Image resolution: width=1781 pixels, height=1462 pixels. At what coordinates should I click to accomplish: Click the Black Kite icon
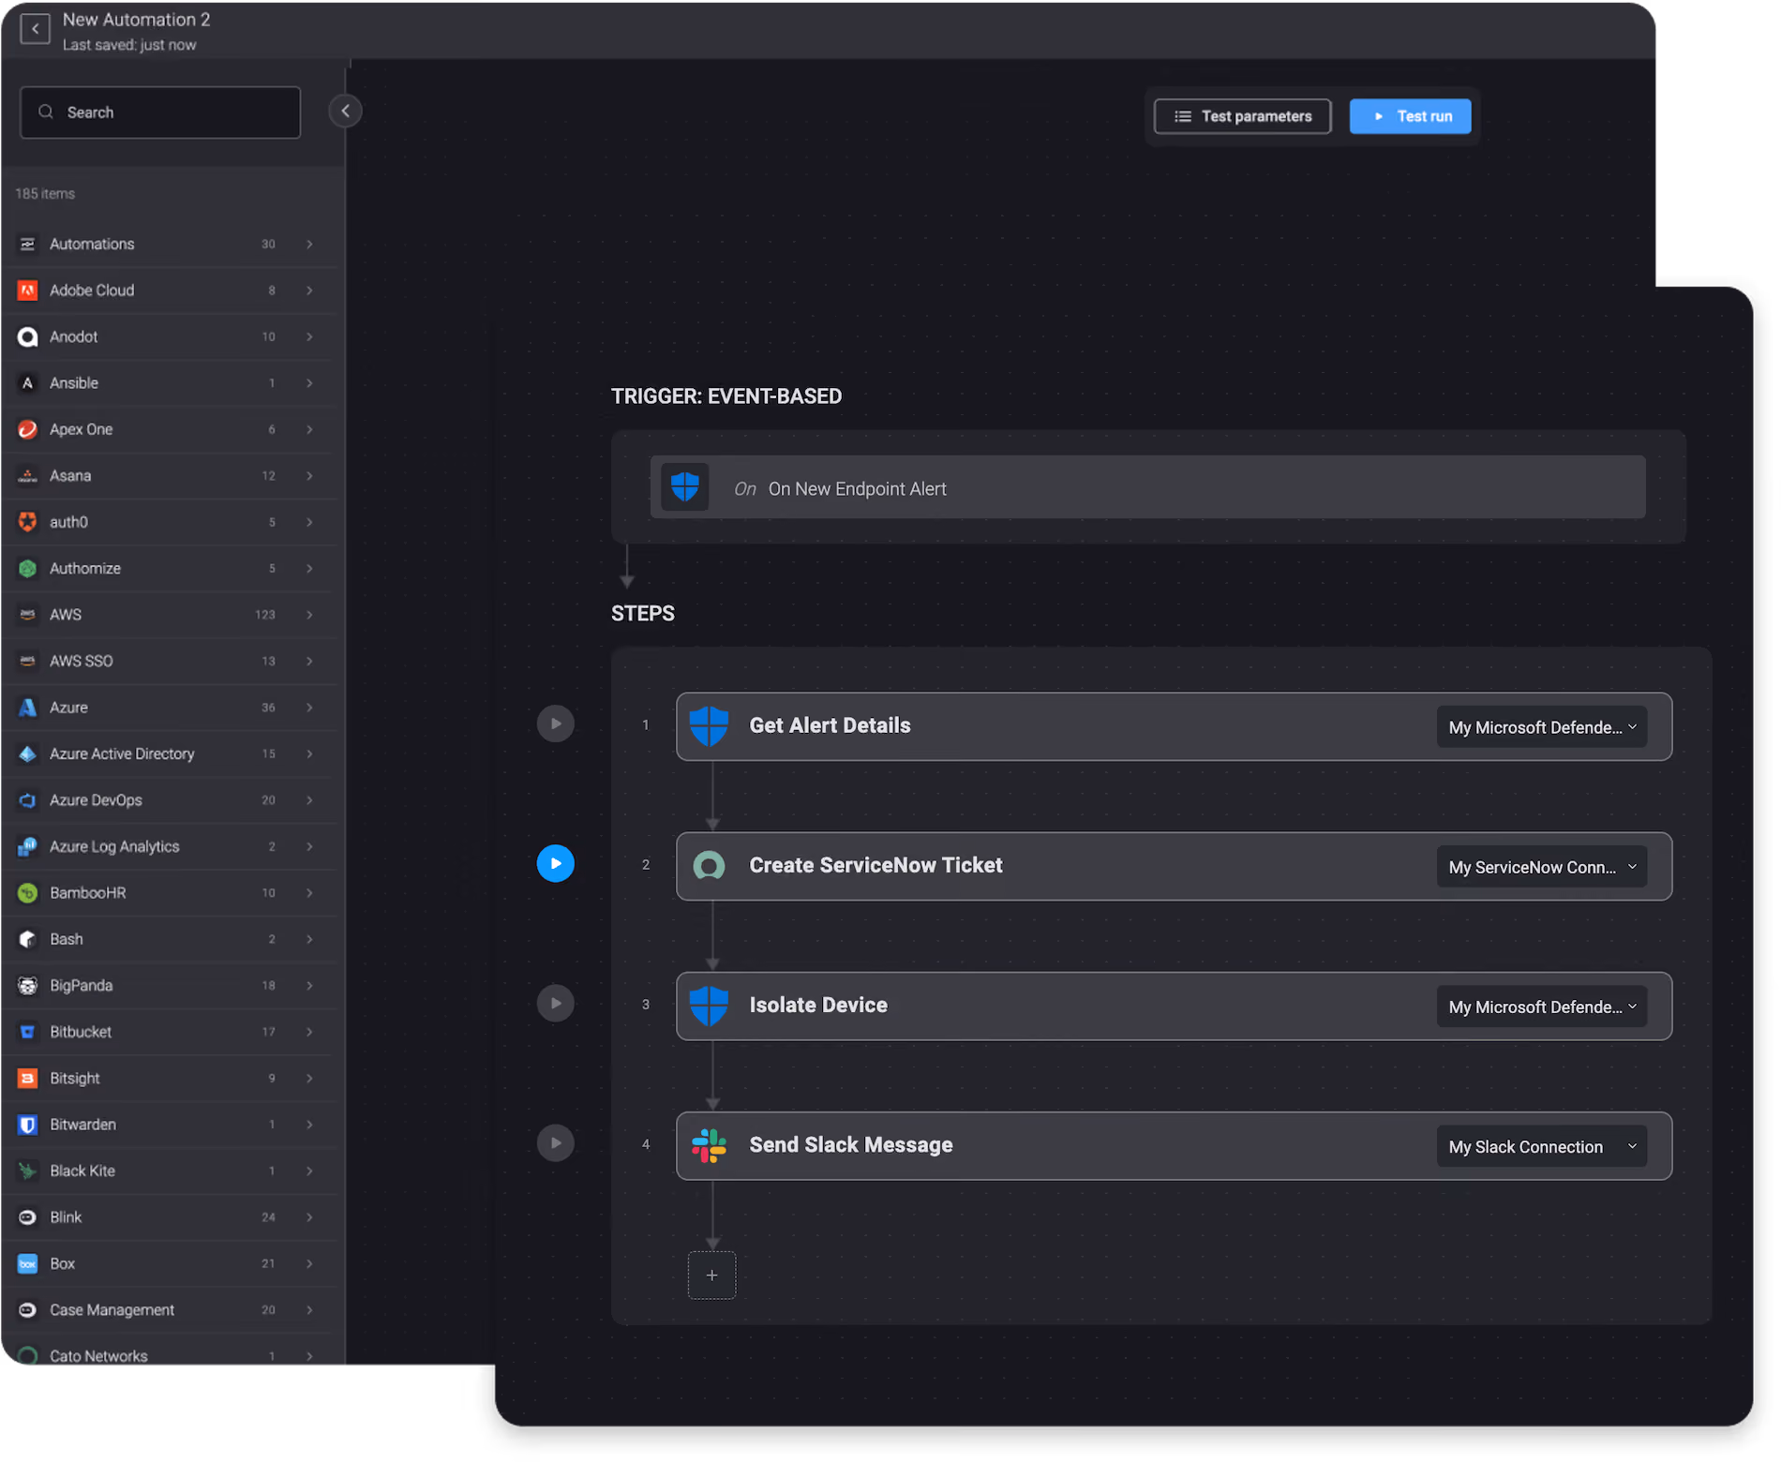coord(28,1171)
